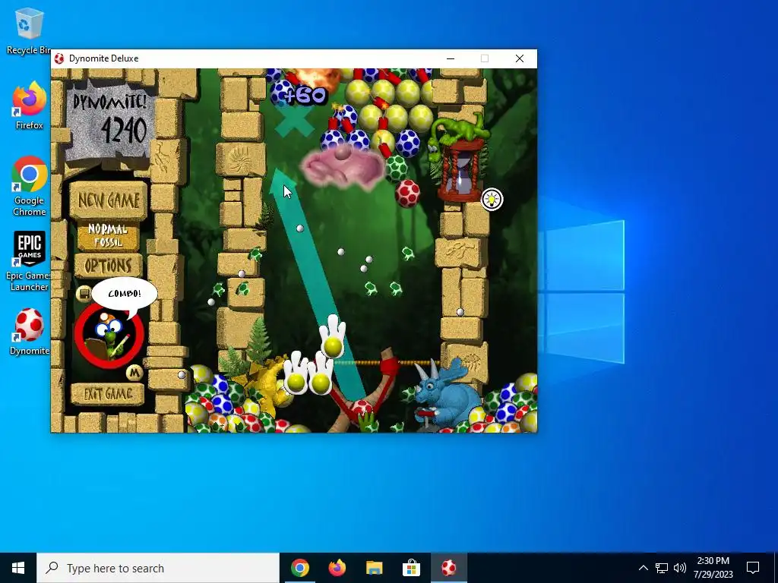The width and height of the screenshot is (778, 583).
Task: Click the Dynomite Deluxe title bar icon
Action: pyautogui.click(x=59, y=58)
